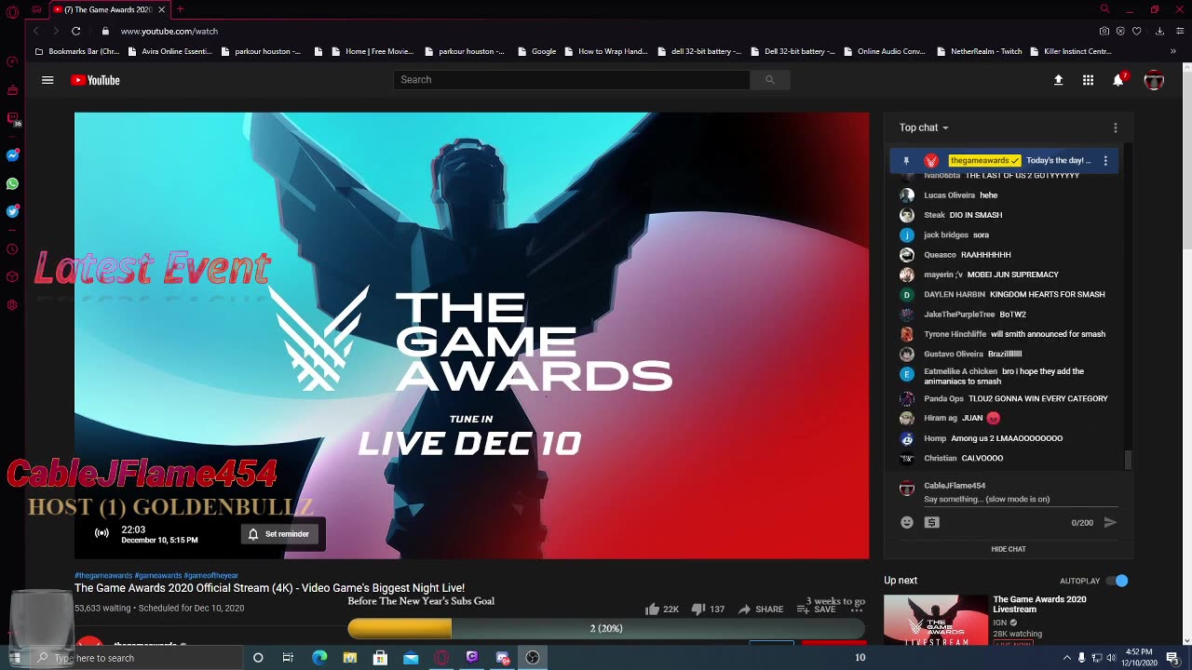Image resolution: width=1192 pixels, height=670 pixels.
Task: Open the #thegameawards hashtag link
Action: pyautogui.click(x=103, y=576)
